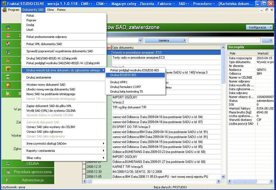Open the sidebar document icon next to letter D
The width and height of the screenshot is (276, 190).
(x=8, y=94)
